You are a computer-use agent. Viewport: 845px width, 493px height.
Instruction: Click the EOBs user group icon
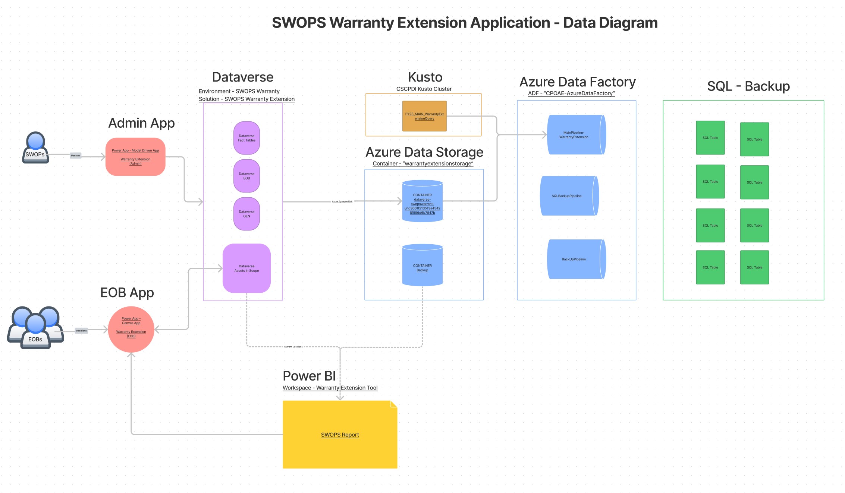(x=35, y=328)
